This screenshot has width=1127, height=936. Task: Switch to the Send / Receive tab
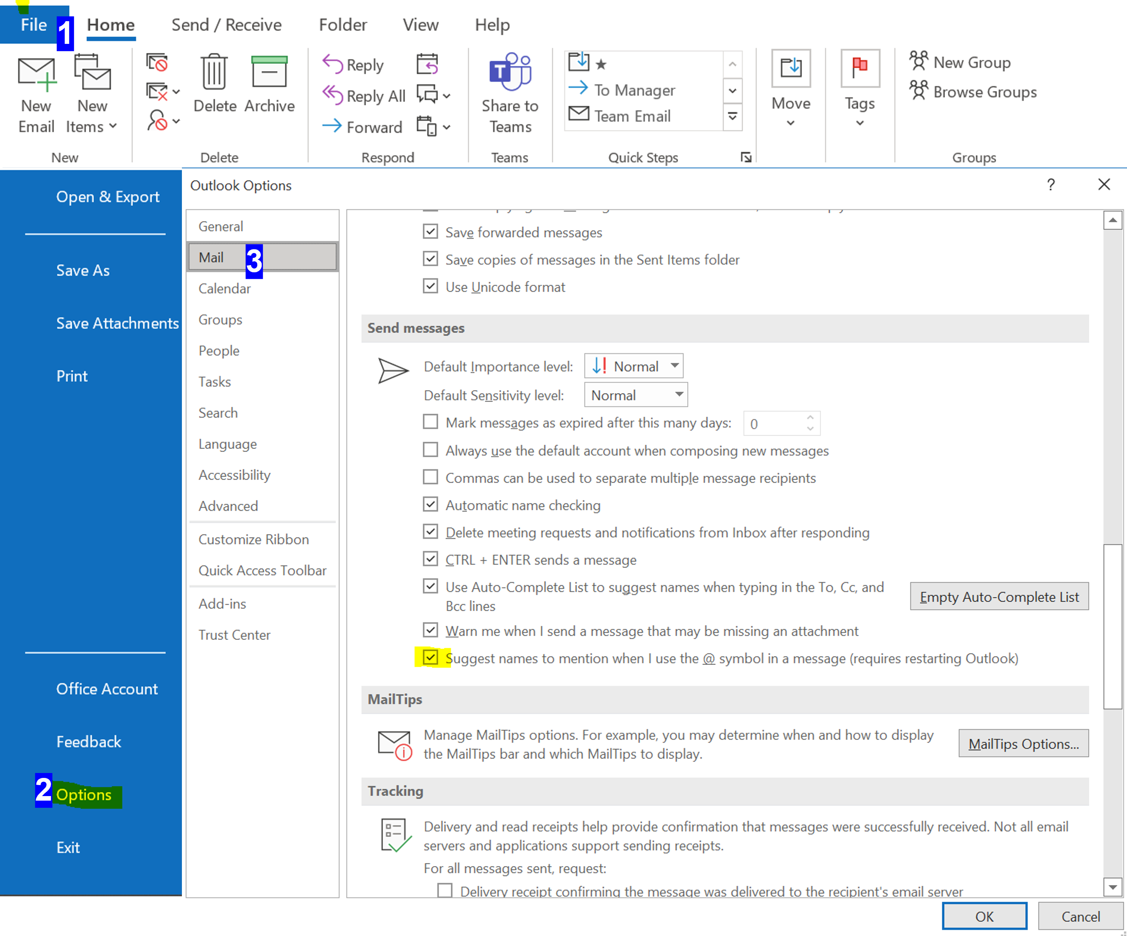tap(227, 25)
